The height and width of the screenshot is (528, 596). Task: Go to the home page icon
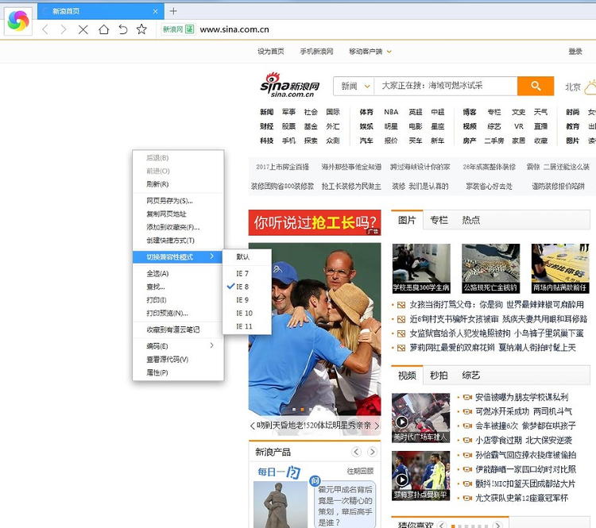click(x=103, y=29)
